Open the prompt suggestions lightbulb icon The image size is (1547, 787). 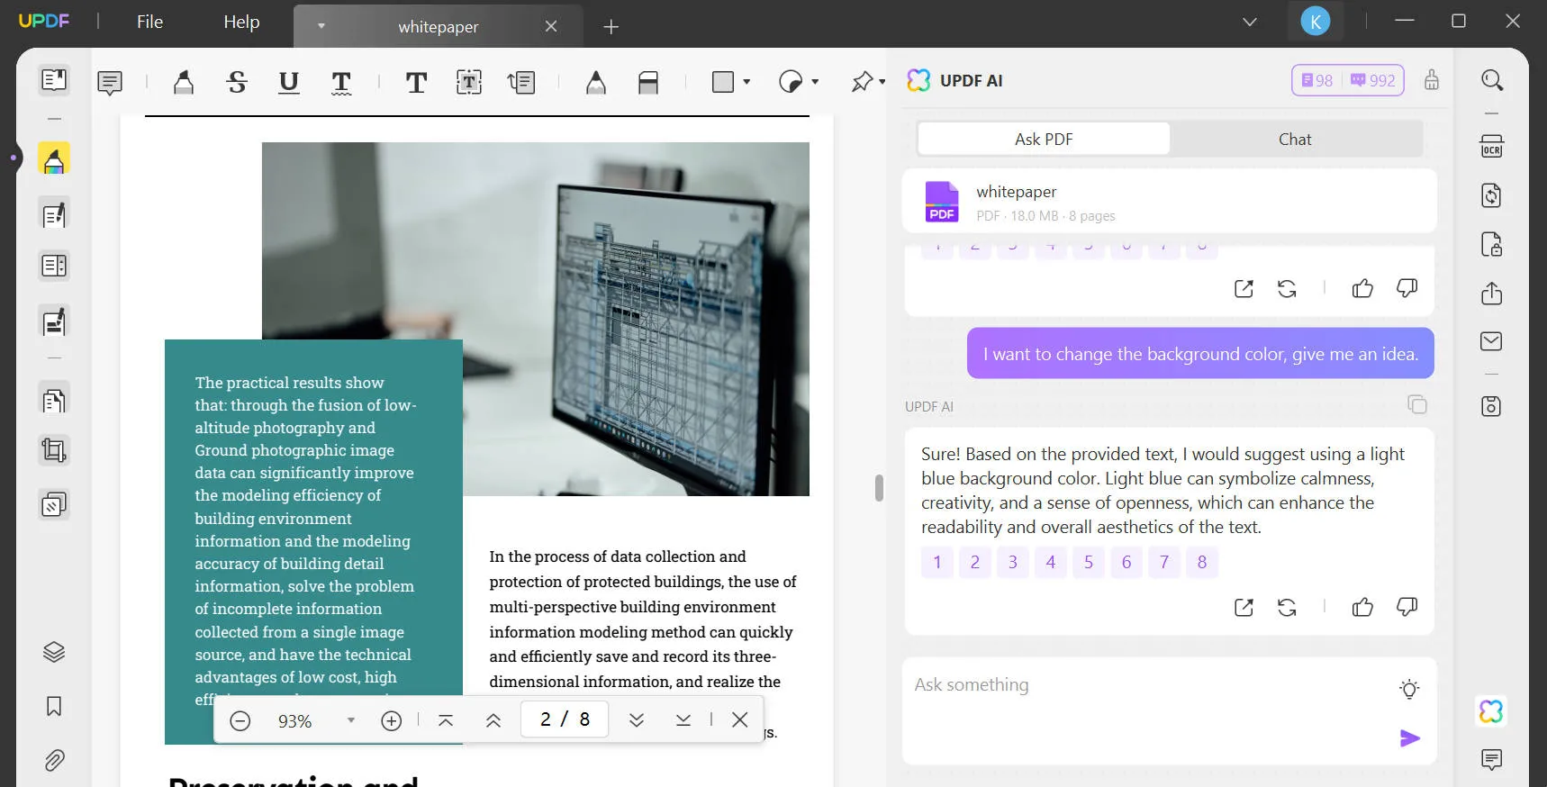click(x=1409, y=689)
